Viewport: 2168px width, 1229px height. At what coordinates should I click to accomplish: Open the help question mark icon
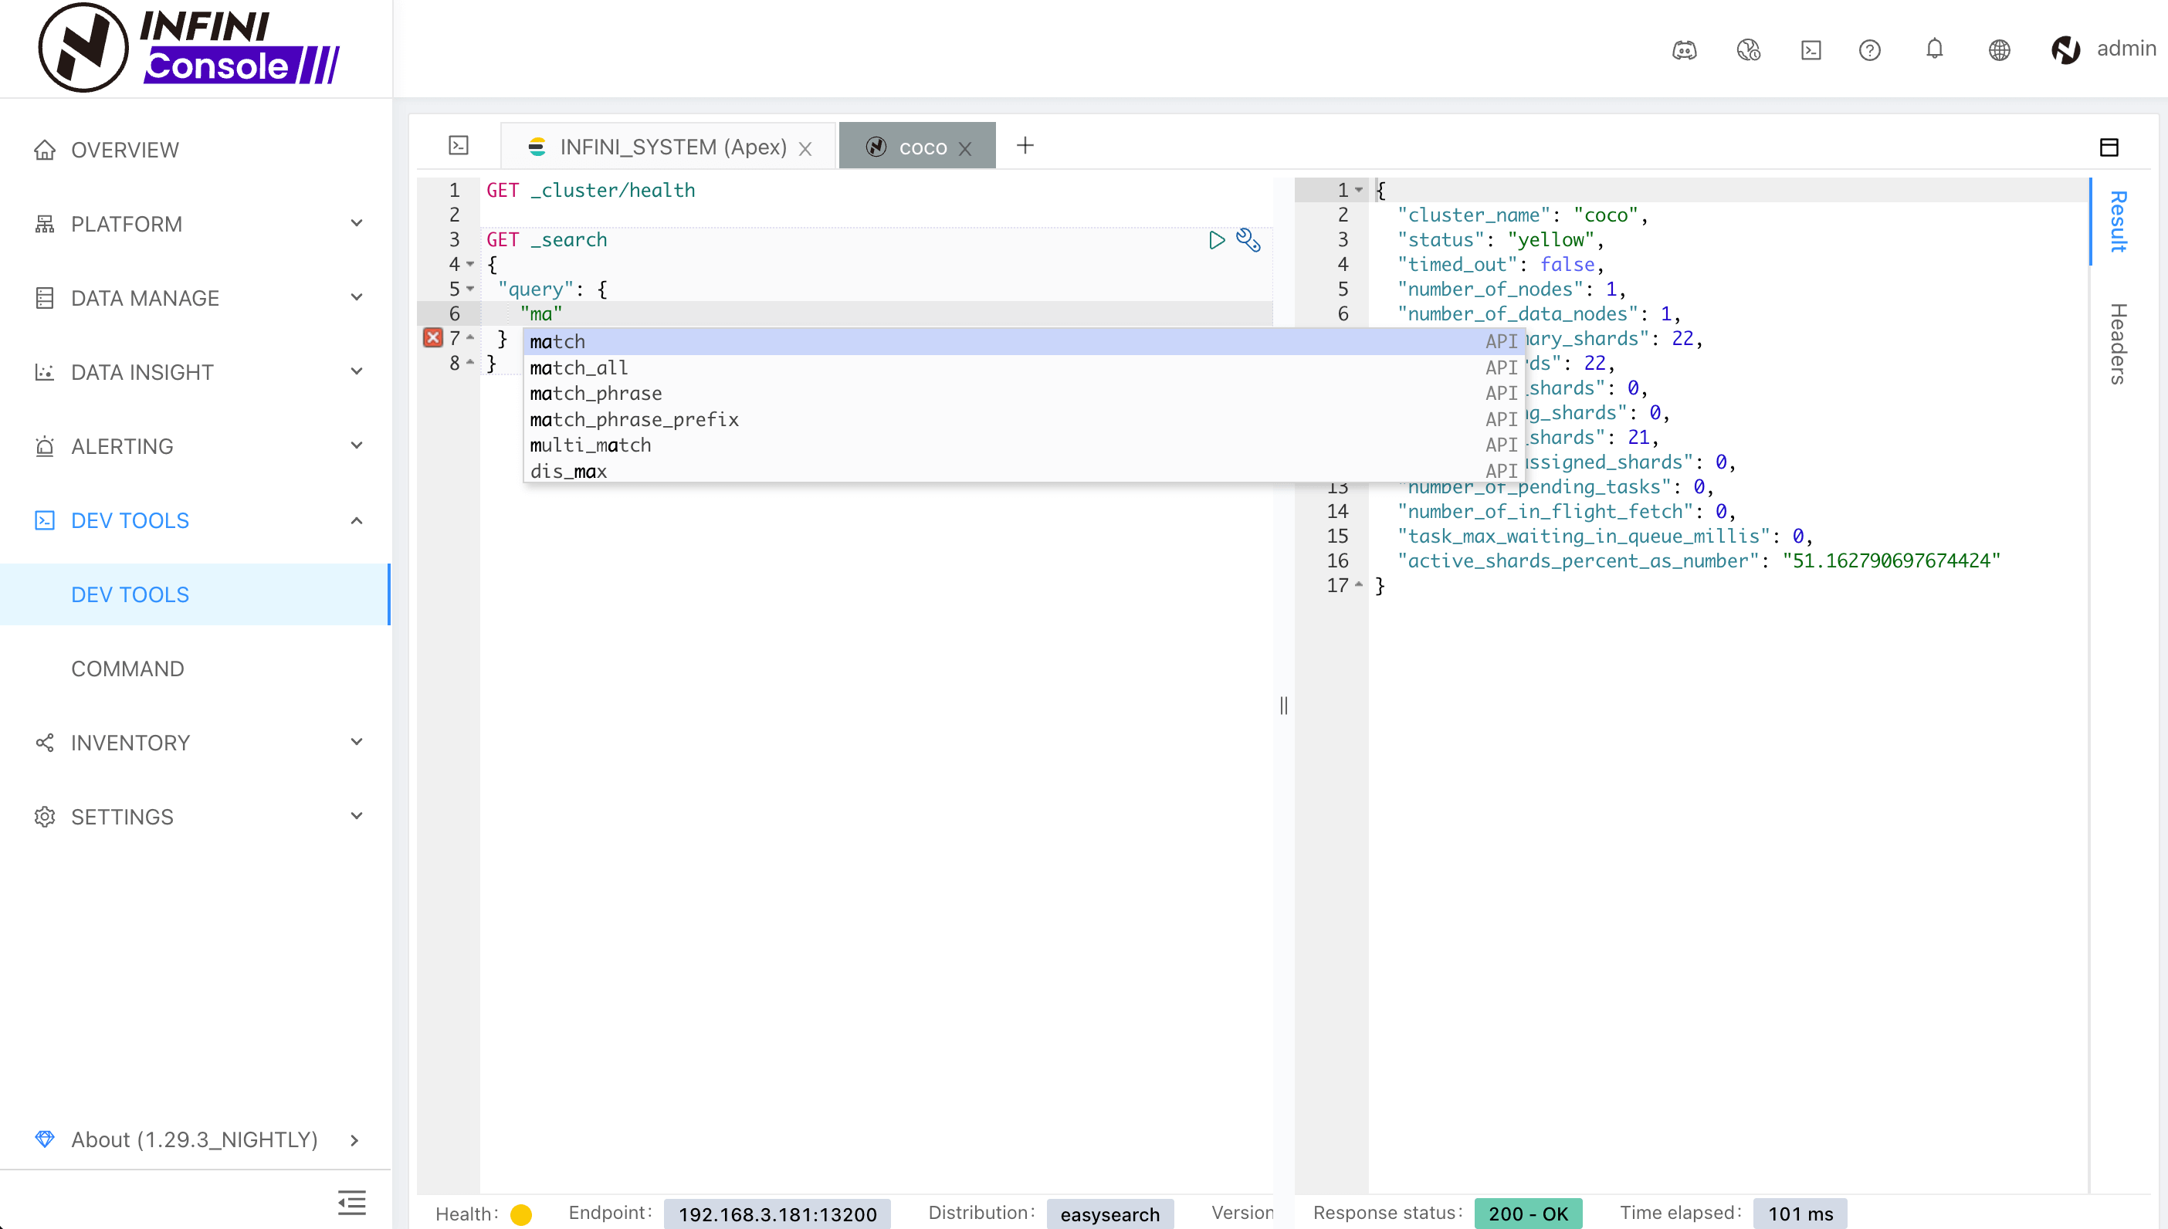(1869, 50)
